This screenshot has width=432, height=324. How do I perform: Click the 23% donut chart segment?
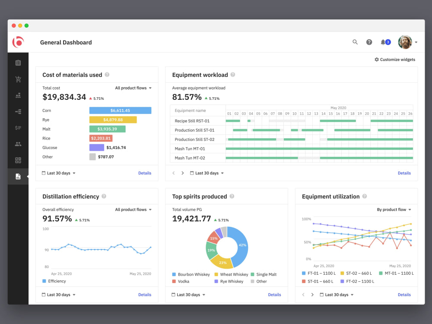222,263
